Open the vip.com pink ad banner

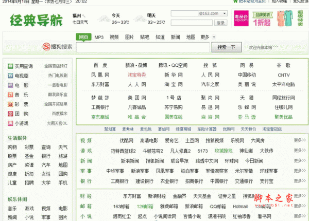(241, 19)
